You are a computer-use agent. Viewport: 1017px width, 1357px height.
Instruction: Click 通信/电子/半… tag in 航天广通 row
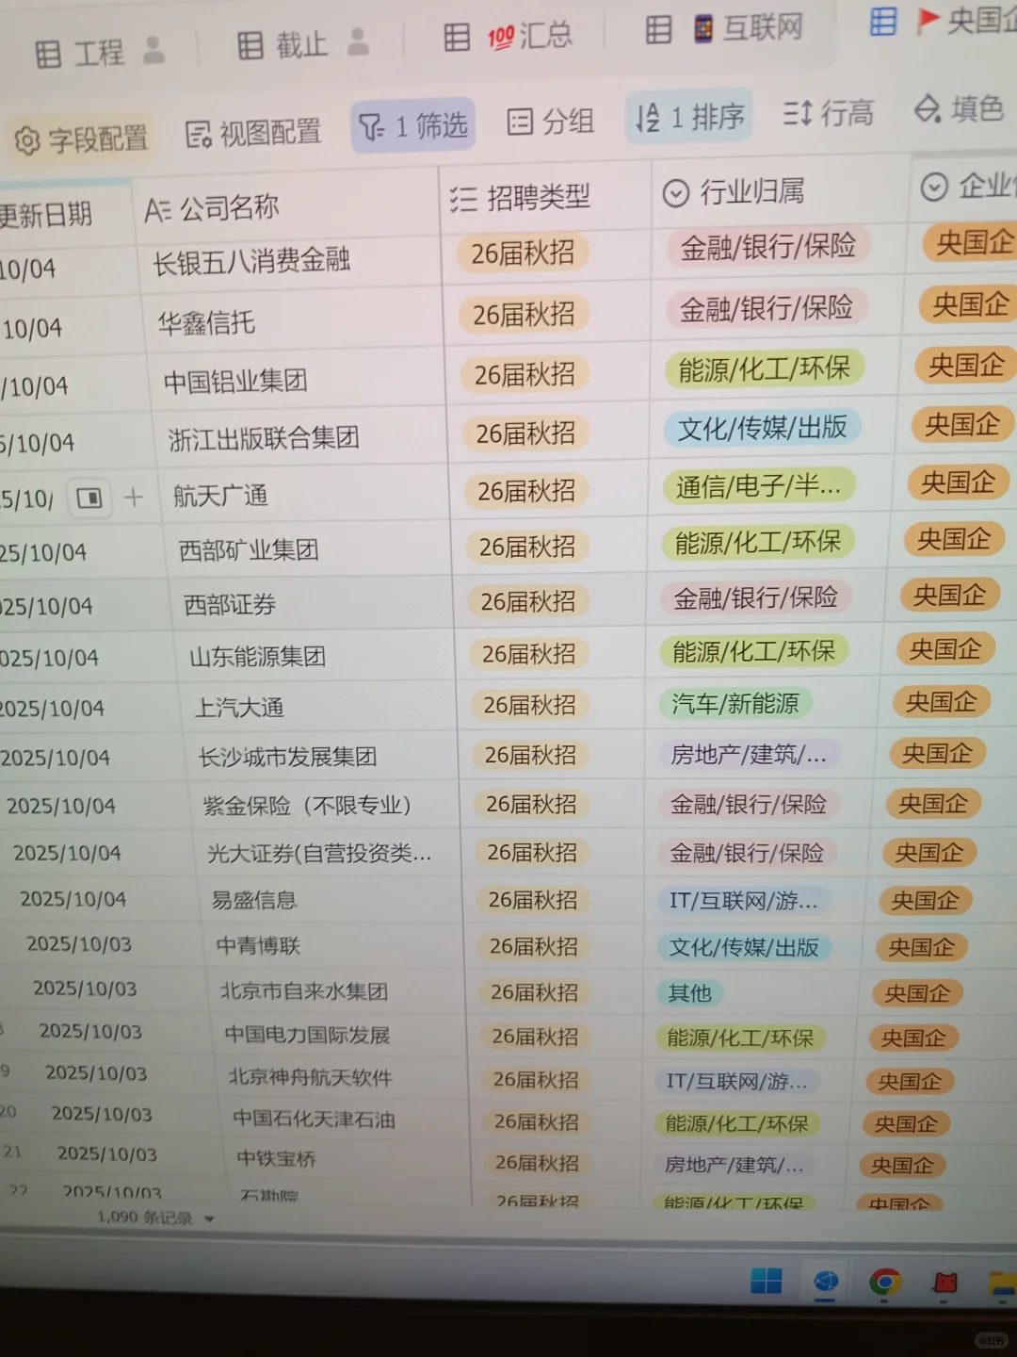(759, 486)
